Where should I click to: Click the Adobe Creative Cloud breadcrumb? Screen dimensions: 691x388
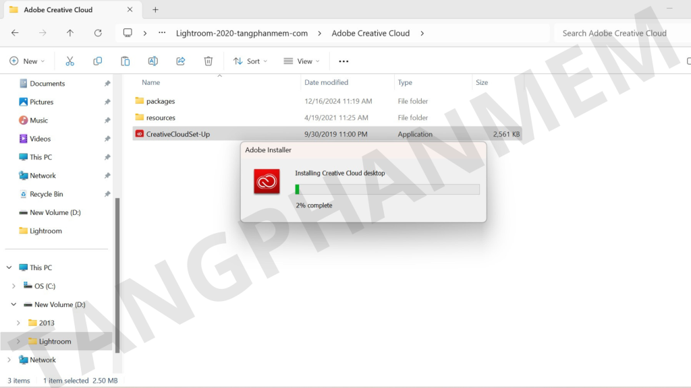pos(370,34)
